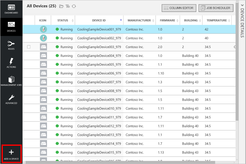Sort by Device ID column header
Screen dimensions: 246x164
[99, 20]
